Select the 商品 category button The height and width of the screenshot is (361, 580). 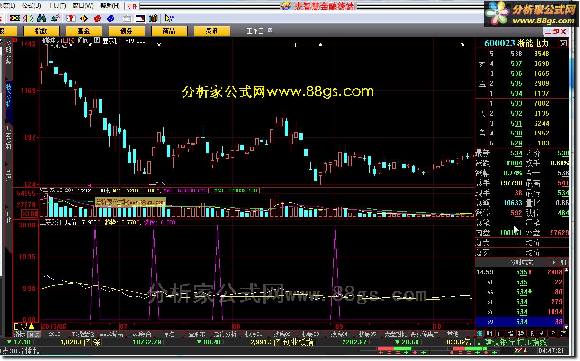[169, 31]
